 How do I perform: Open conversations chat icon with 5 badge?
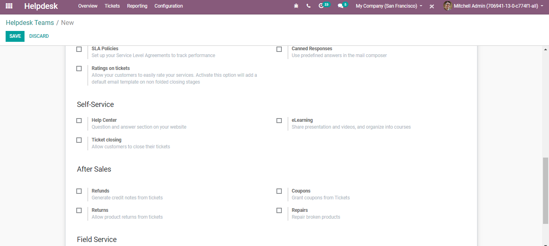(x=340, y=6)
